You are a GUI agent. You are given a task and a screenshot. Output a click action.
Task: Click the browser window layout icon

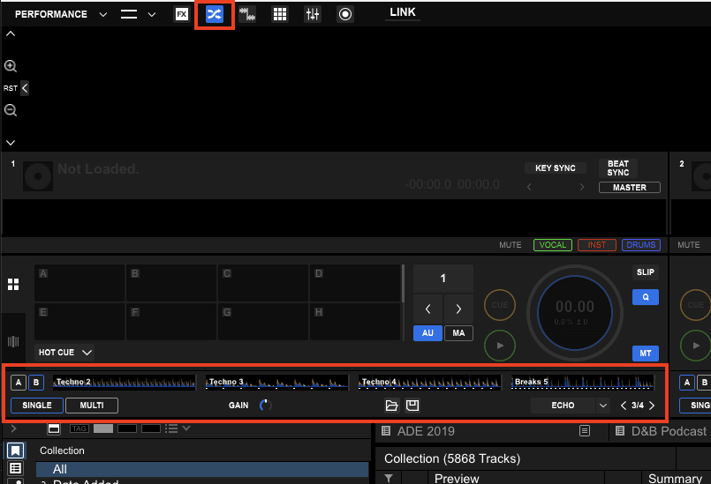54,428
